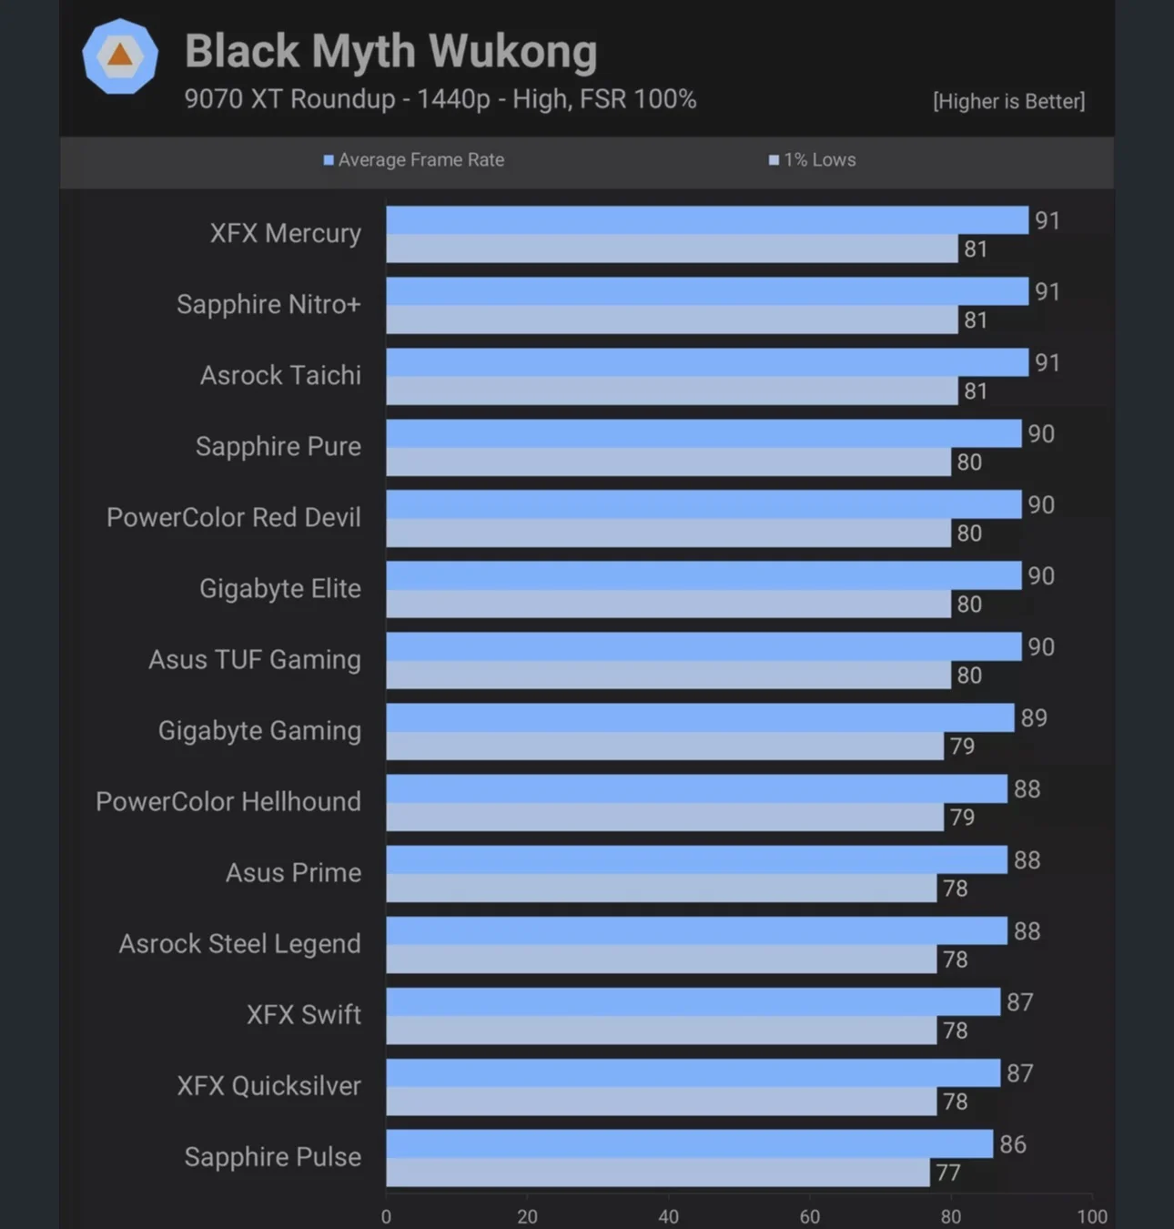Select the XFX Quicksilver label
This screenshot has height=1229, width=1174.
tap(268, 1085)
